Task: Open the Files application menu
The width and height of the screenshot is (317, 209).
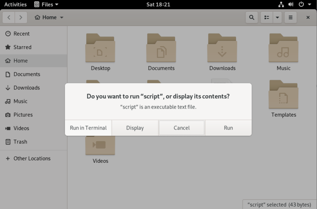Action: 46,4
